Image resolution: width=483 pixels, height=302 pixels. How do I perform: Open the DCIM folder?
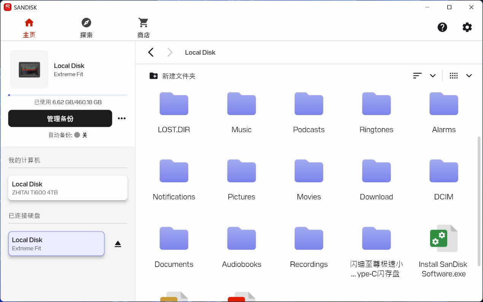444,180
